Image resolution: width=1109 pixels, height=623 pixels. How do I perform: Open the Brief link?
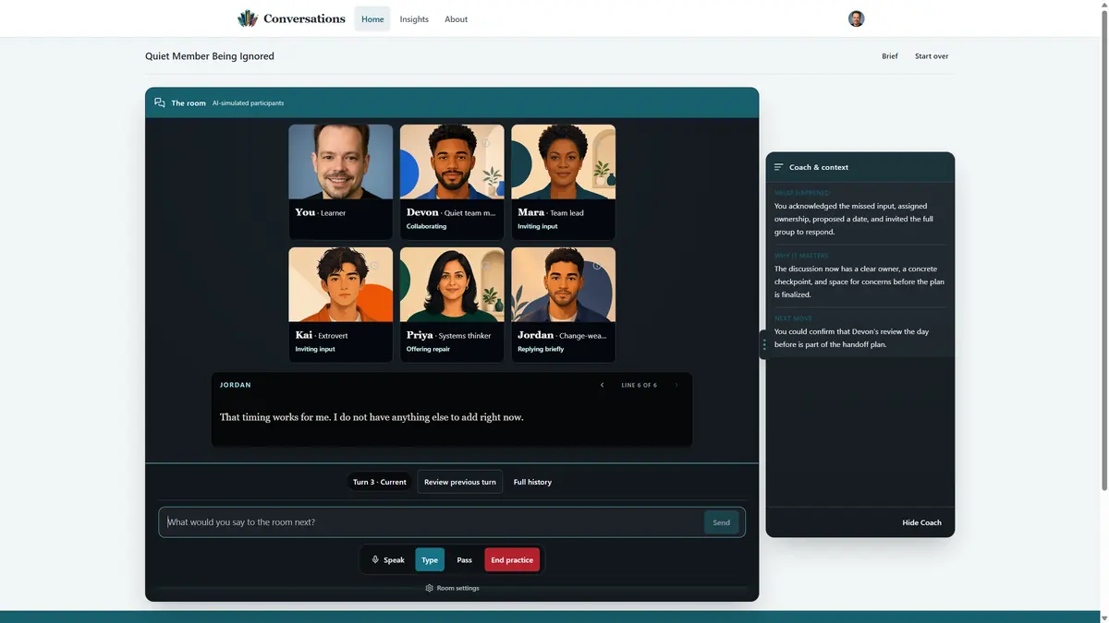click(x=890, y=56)
